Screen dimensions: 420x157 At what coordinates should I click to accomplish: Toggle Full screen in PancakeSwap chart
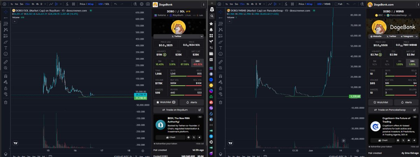coord(338,4)
